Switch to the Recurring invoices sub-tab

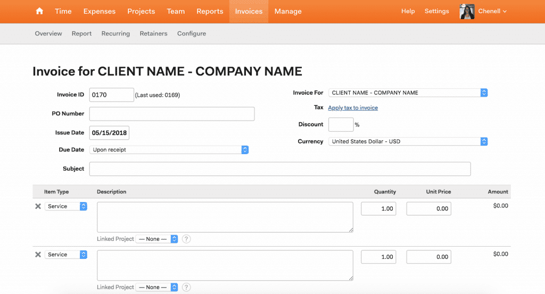coord(115,33)
